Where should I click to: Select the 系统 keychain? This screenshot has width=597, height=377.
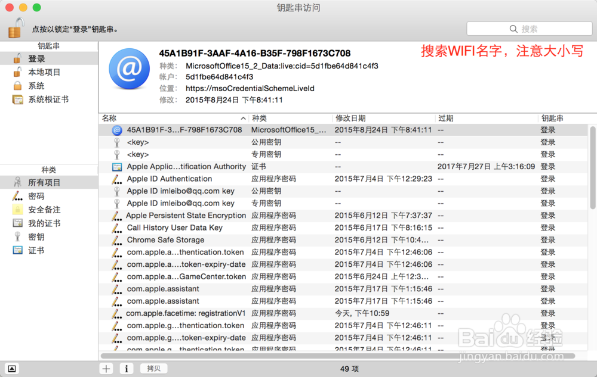tap(49, 86)
